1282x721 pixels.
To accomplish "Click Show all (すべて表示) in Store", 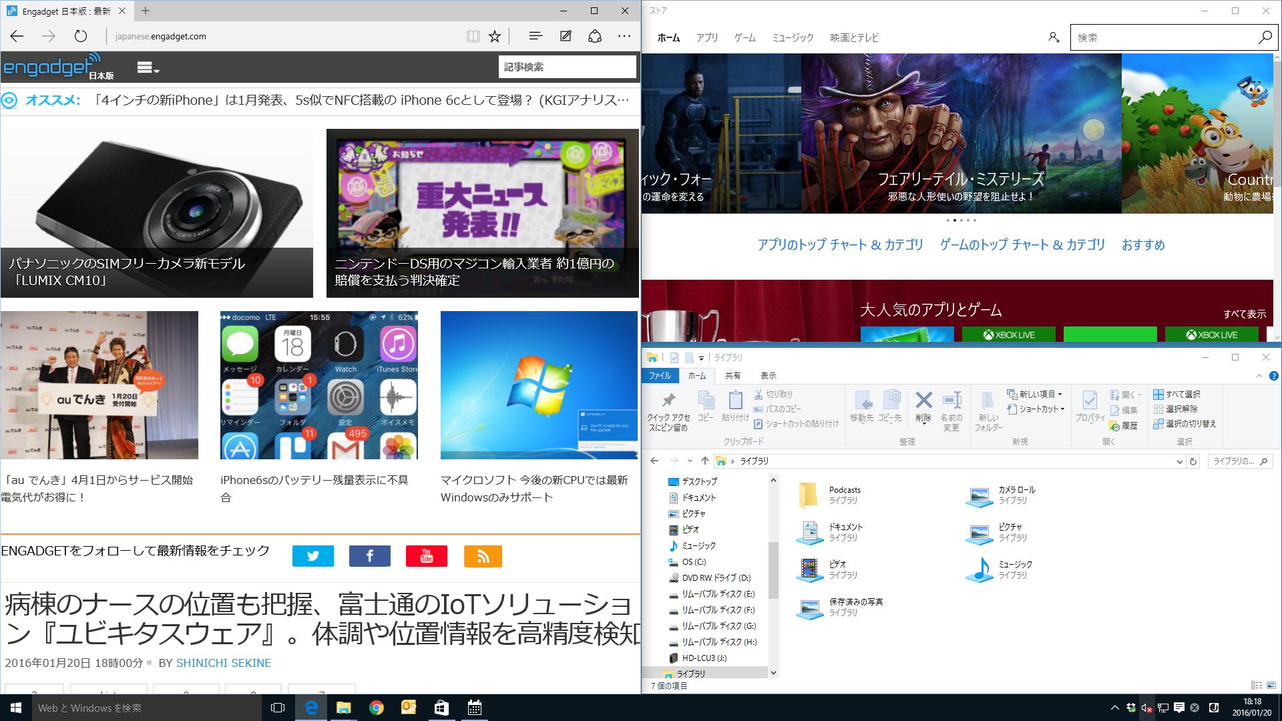I will 1245,314.
